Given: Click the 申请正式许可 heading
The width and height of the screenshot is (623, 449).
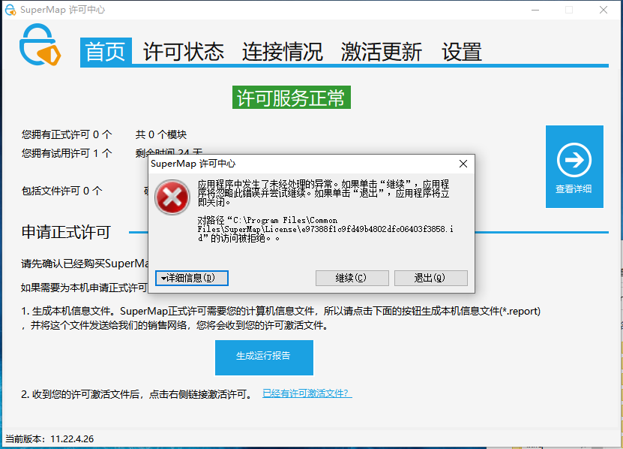Looking at the screenshot, I should click(x=66, y=232).
